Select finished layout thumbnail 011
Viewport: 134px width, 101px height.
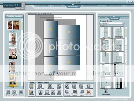click(13, 39)
